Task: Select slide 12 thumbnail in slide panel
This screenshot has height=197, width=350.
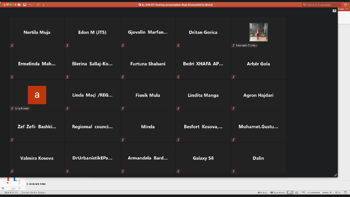Action: tap(13, 189)
